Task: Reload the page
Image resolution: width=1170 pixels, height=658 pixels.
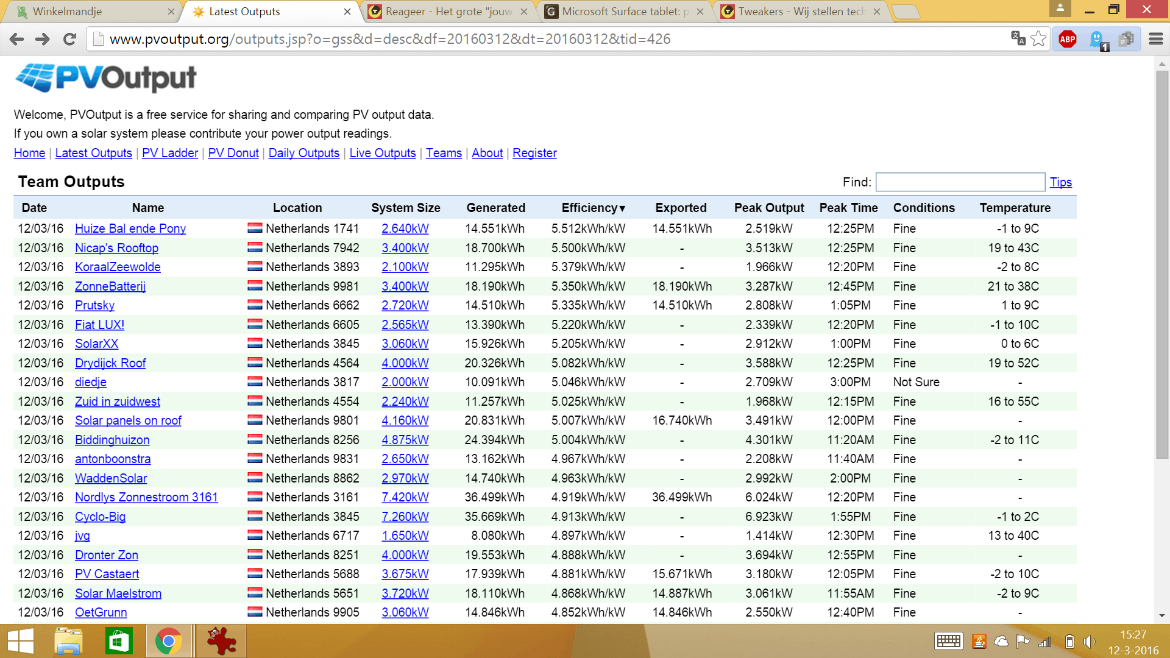Action: click(x=69, y=39)
